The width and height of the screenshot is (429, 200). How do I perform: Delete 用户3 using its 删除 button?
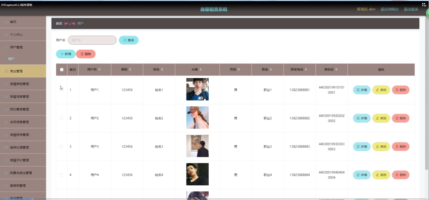[400, 147]
